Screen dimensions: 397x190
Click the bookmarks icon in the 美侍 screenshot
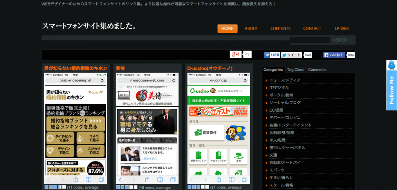pos(160,179)
